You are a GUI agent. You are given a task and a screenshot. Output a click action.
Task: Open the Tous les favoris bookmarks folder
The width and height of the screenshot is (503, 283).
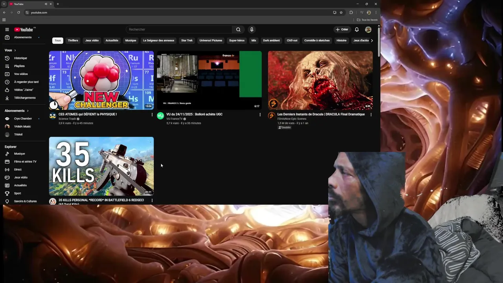point(367,20)
